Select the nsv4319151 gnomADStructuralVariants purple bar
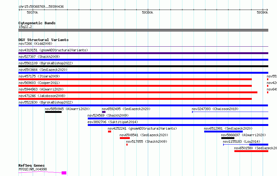Image resolution: width=277 pixels, height=176 pixels. pyautogui.click(x=143, y=53)
